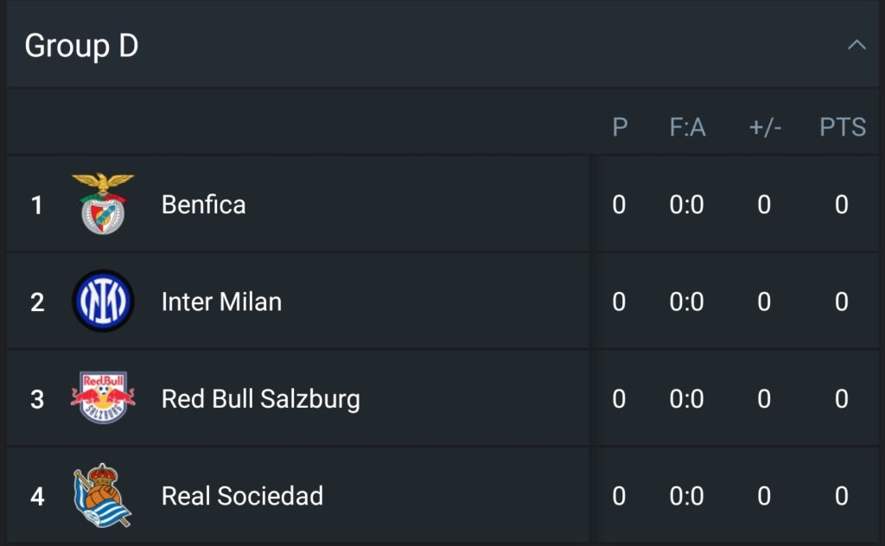Click Inter Milan's F:A score 0:0
The width and height of the screenshot is (885, 546).
coord(686,302)
